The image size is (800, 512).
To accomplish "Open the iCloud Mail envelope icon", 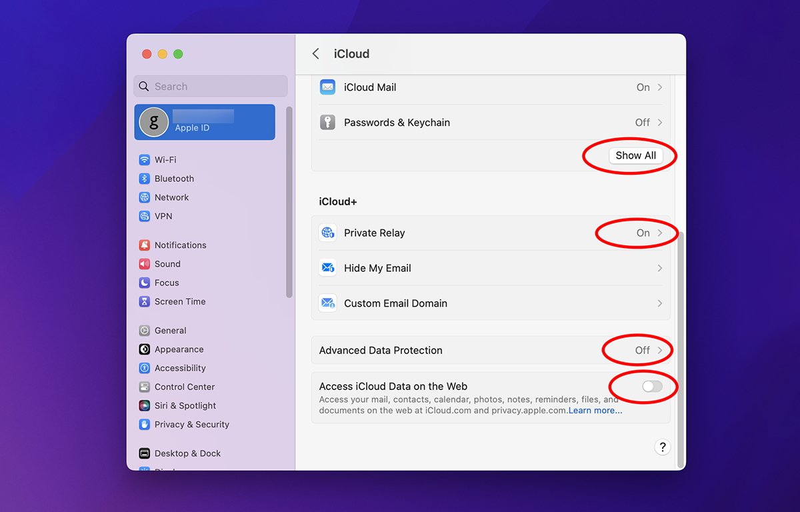I will 327,87.
